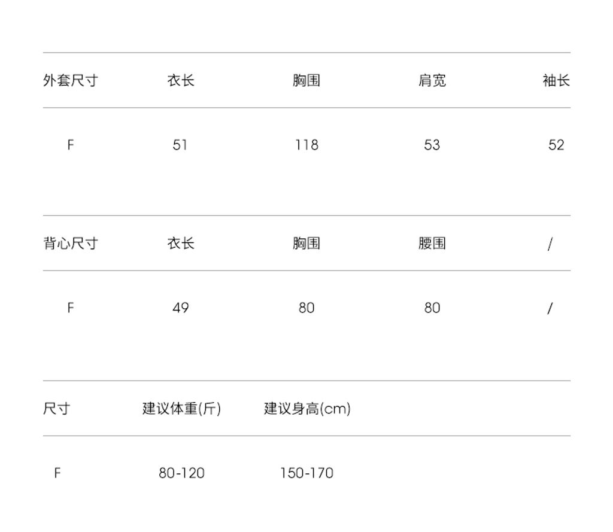Click the vest 80 value under 腰围
Viewport: 613px width, 532px height.
click(432, 308)
